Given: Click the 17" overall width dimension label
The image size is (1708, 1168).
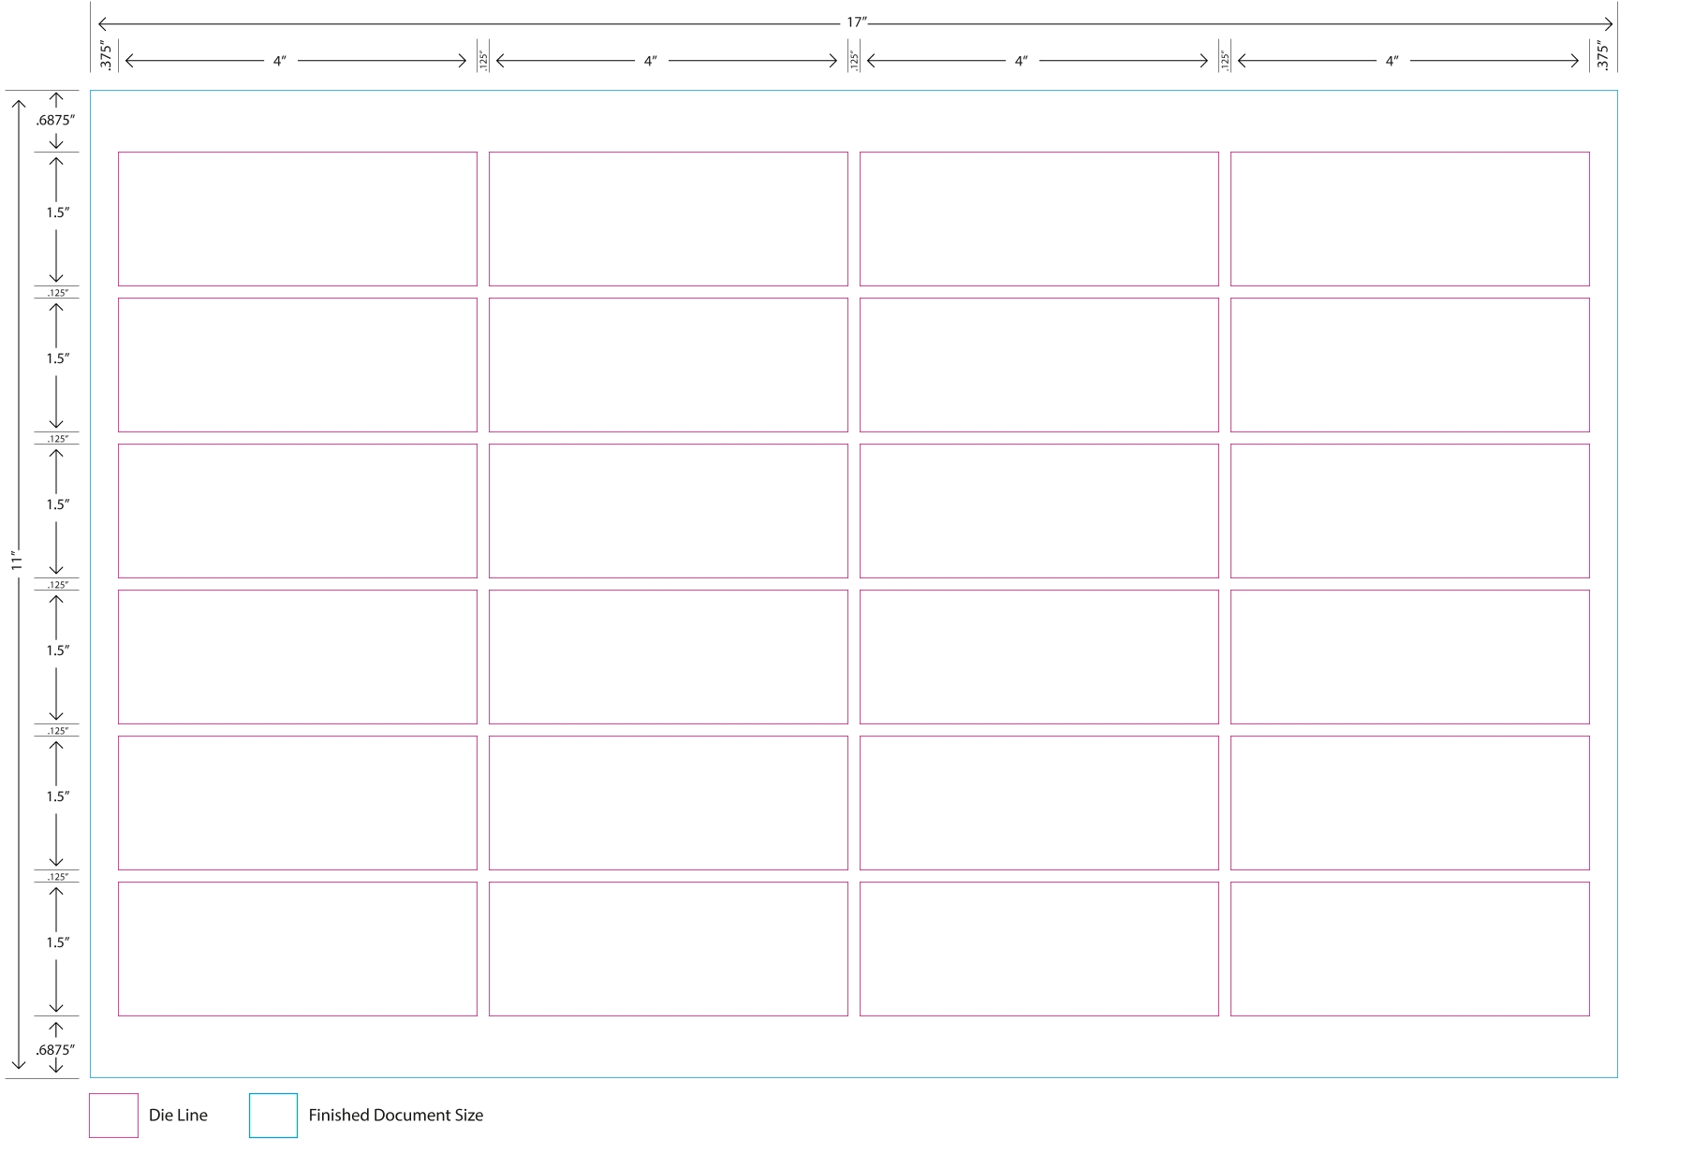Looking at the screenshot, I should (857, 22).
